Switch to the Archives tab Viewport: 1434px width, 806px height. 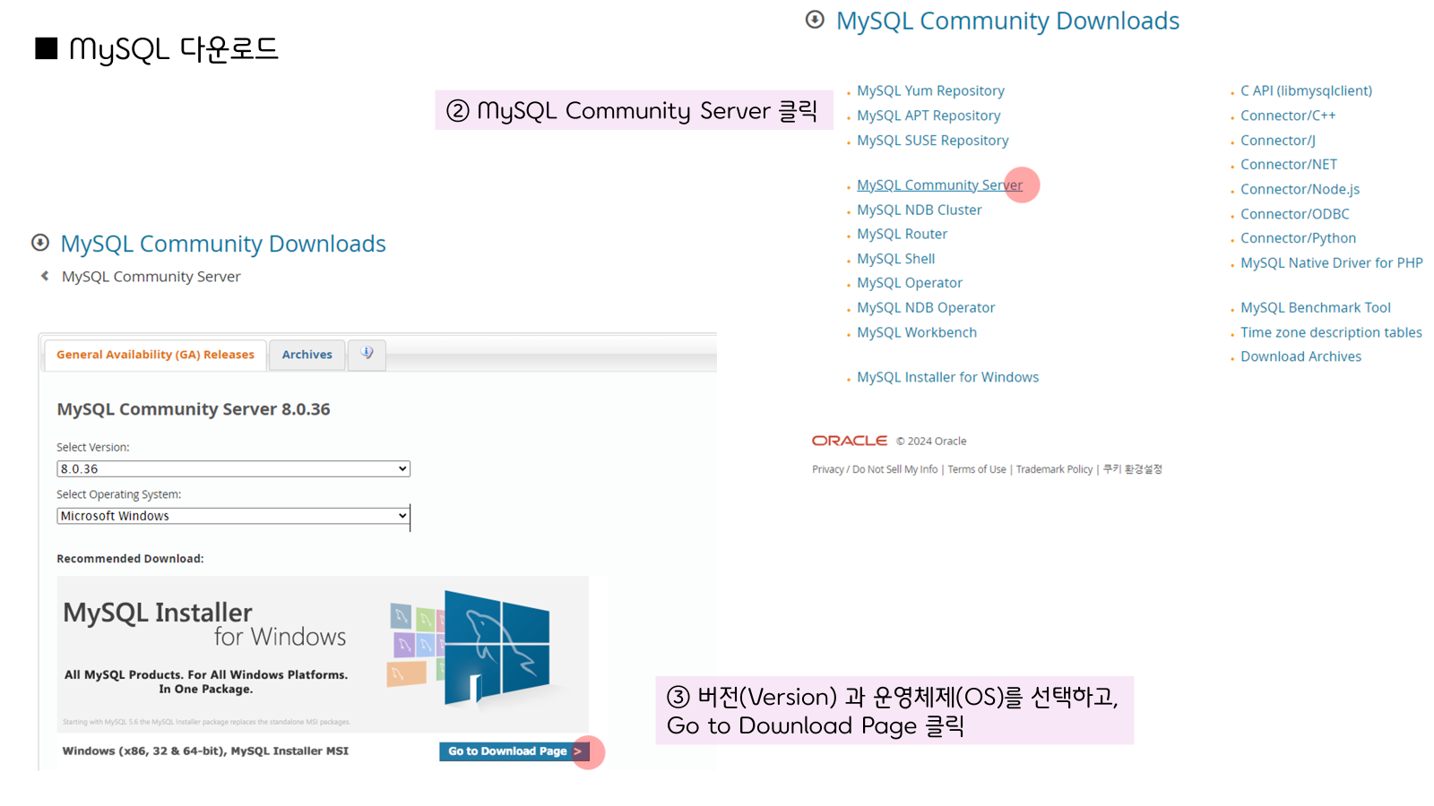tap(307, 355)
